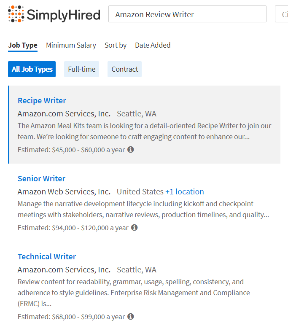
Task: Click the +1 location link
Action: (x=185, y=192)
